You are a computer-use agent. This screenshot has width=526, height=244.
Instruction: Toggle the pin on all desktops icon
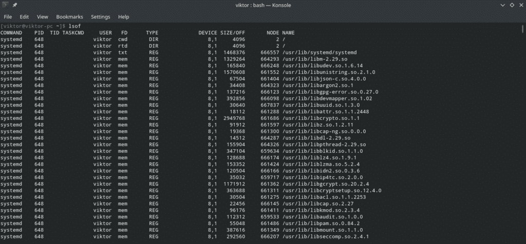tap(15, 5)
